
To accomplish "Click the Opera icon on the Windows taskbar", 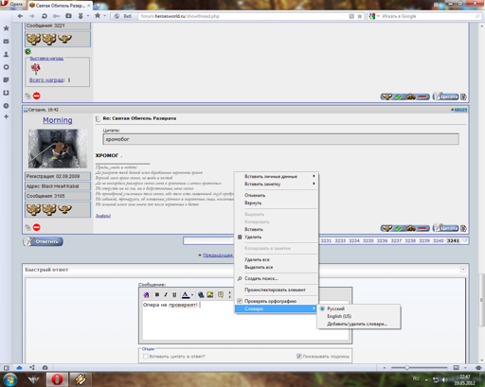I will (x=57, y=379).
